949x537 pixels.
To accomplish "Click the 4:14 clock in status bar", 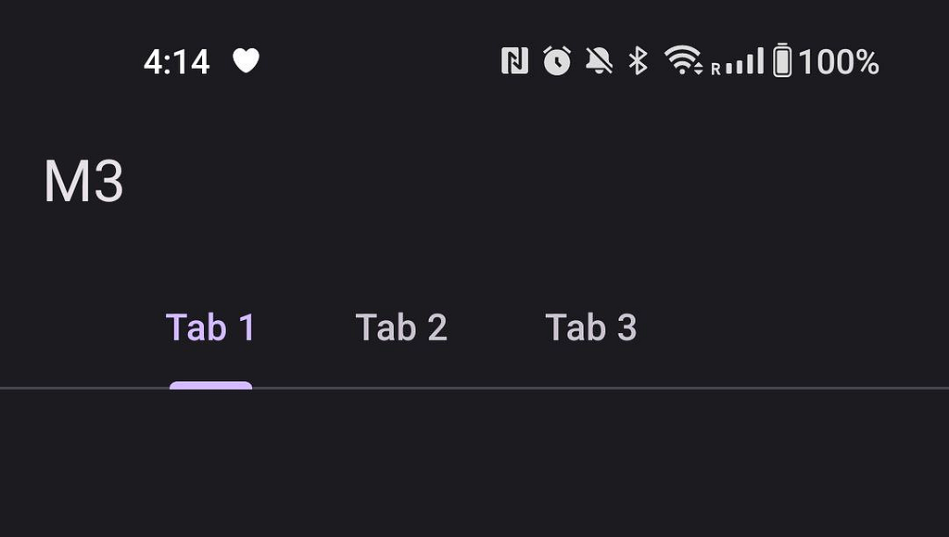I will coord(177,62).
